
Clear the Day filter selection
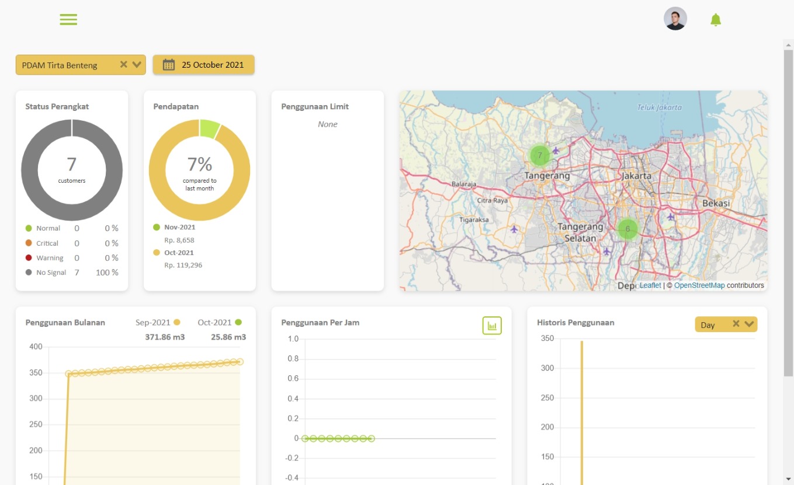[x=736, y=325]
